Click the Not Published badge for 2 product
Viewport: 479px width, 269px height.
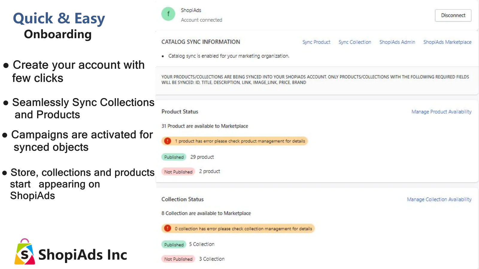coord(178,172)
